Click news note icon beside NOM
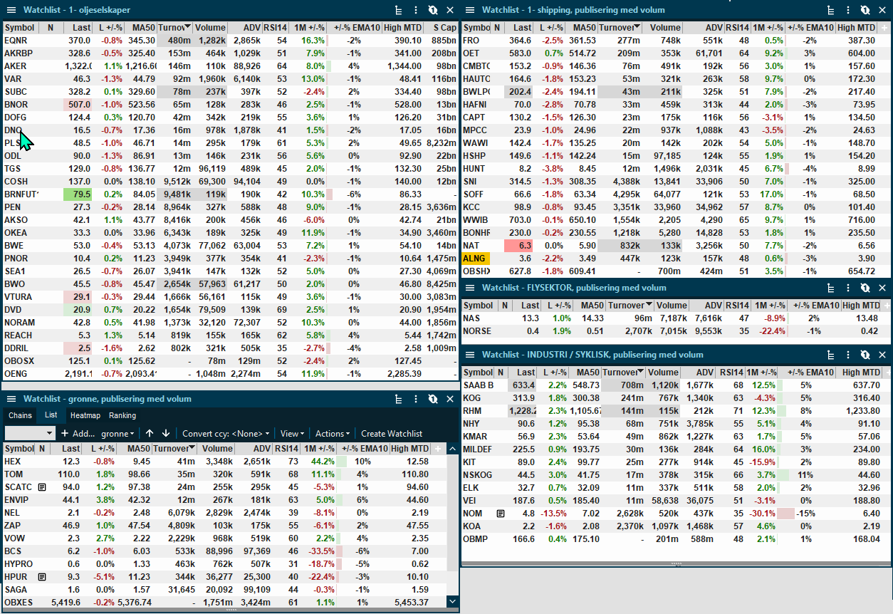The height and width of the screenshot is (614, 893). [x=501, y=514]
